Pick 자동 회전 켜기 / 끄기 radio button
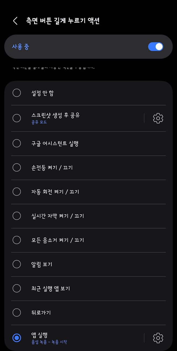Viewport: 177px width, 351px height. pyautogui.click(x=17, y=192)
